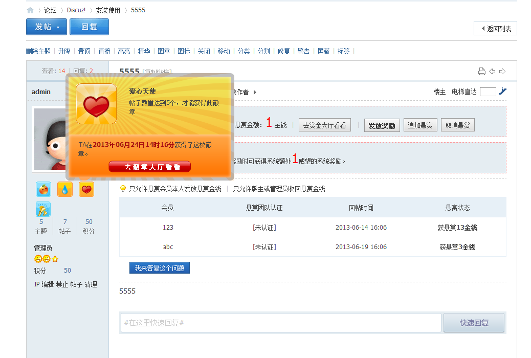Click the large heart badge image in popup
The image size is (531, 358).
pos(96,104)
